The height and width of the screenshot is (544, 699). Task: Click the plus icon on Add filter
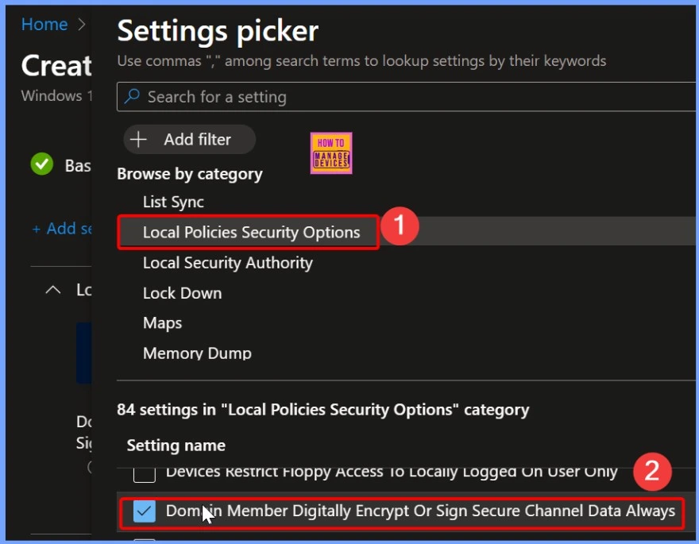(138, 139)
